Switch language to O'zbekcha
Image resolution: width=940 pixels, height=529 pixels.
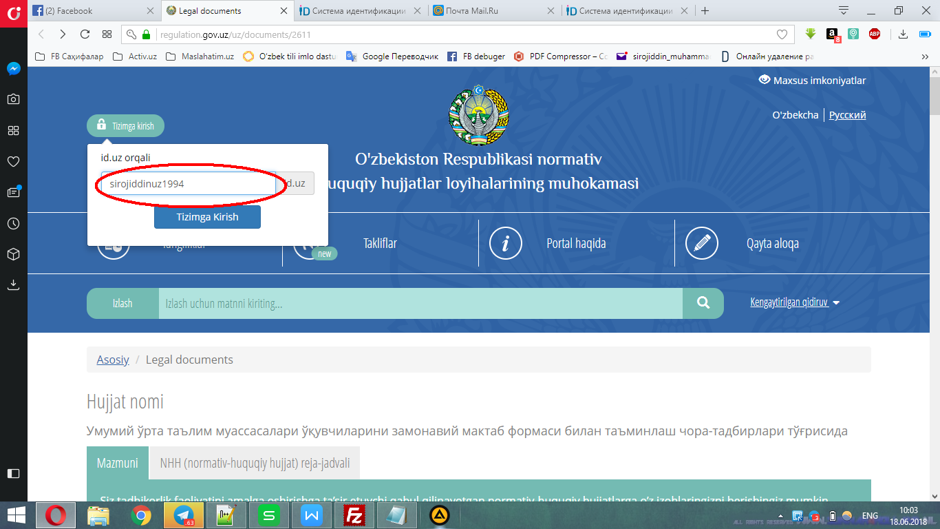coord(795,115)
